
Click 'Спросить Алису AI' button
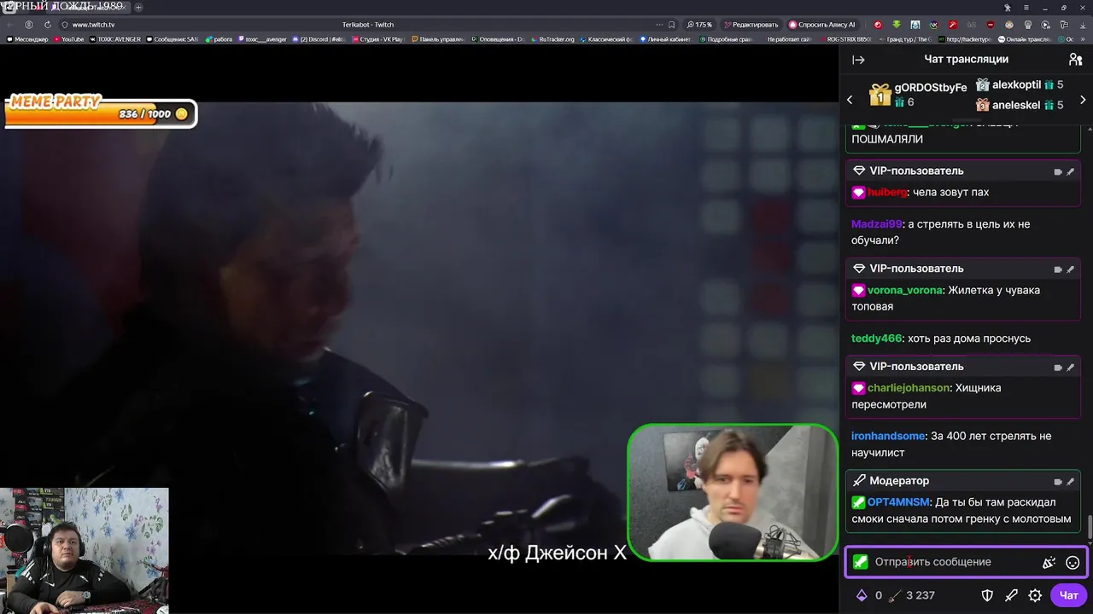821,25
